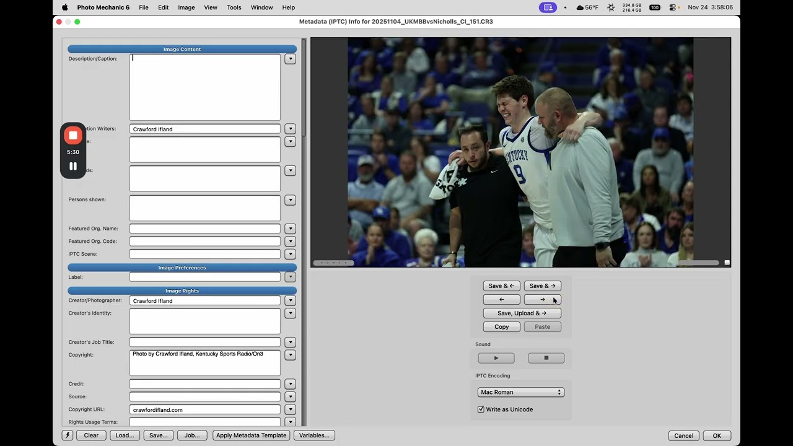Open the Featured Org. Code dropdown arrow
The width and height of the screenshot is (793, 446).
(x=290, y=242)
